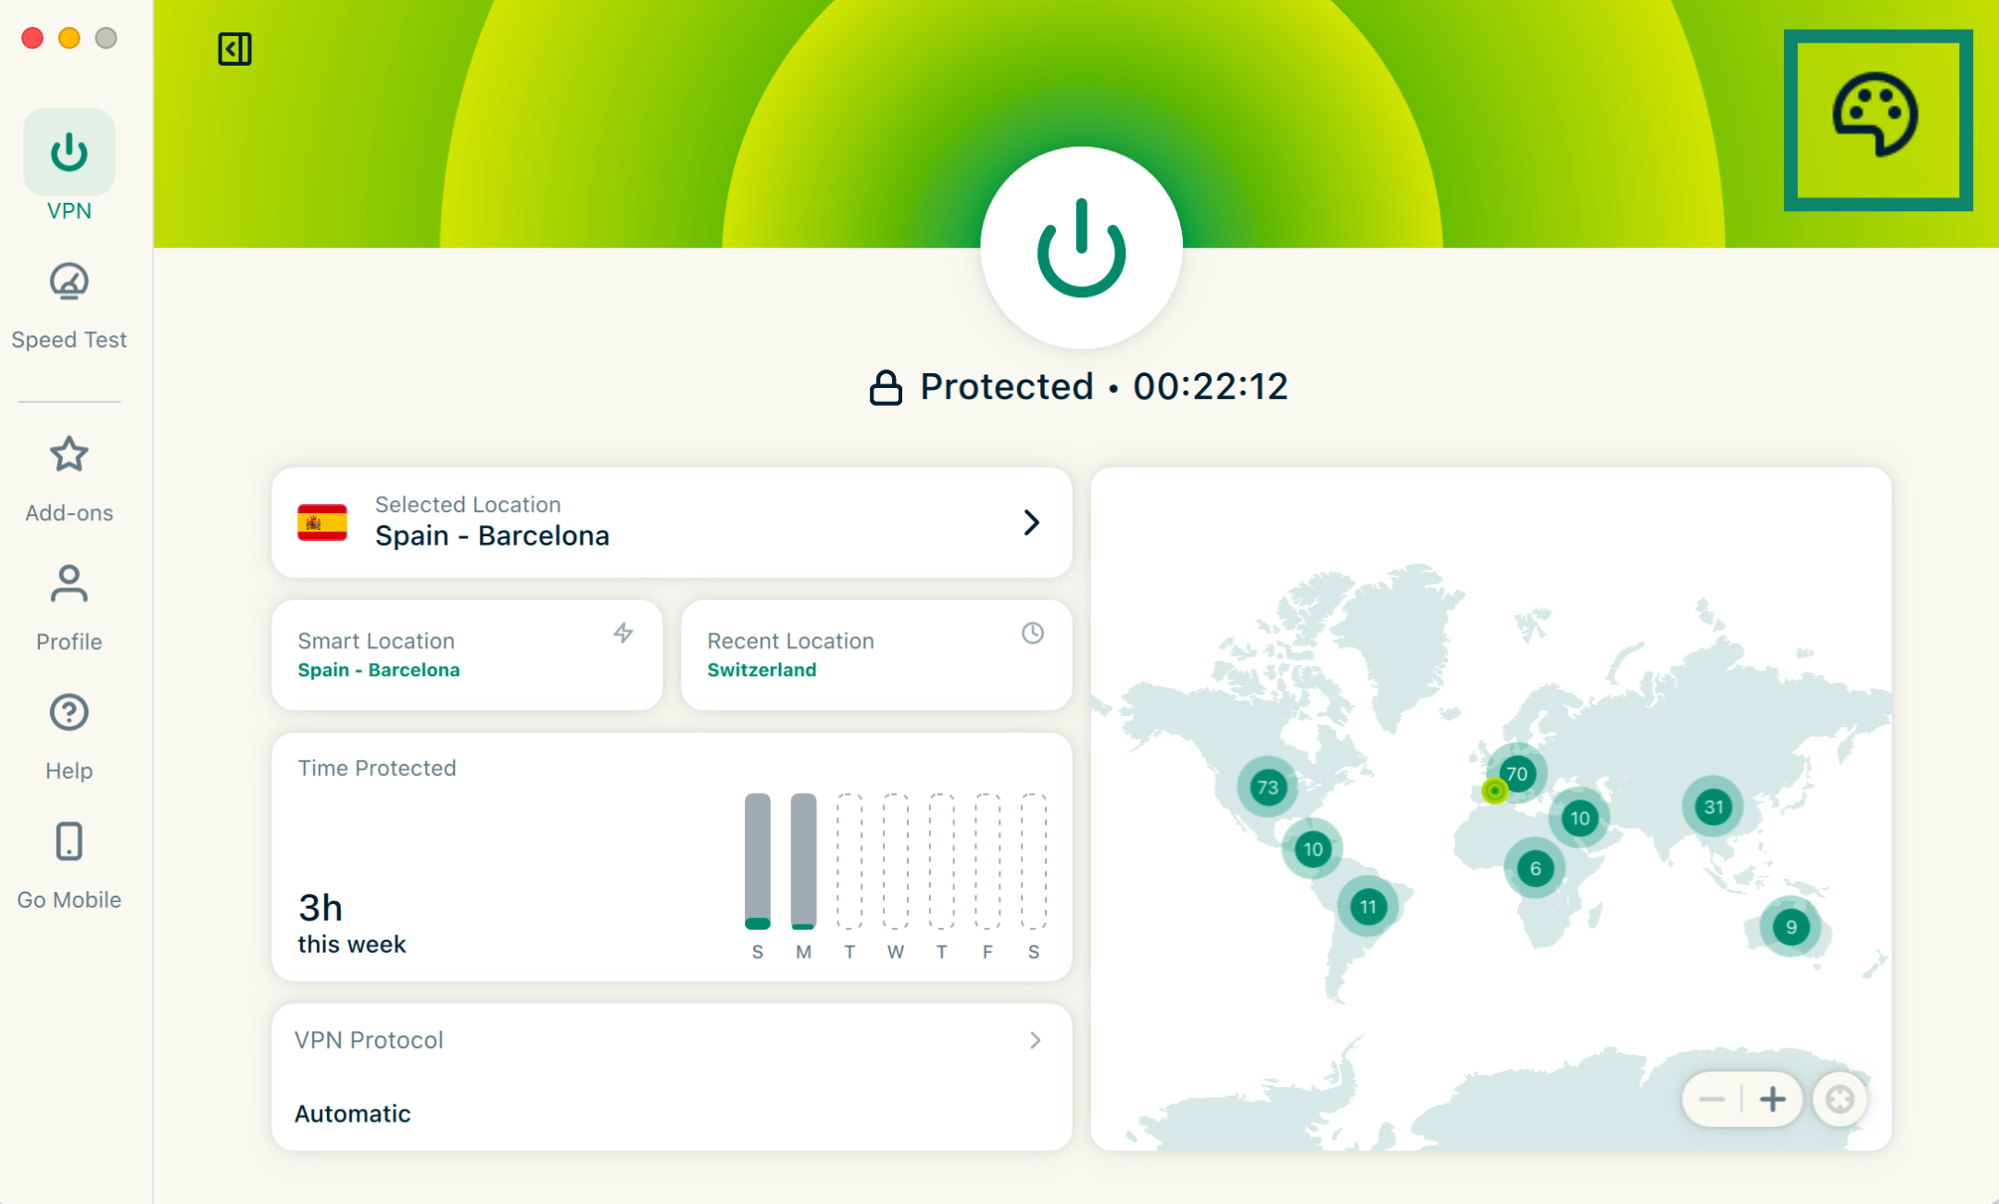This screenshot has height=1204, width=1999.
Task: Expand the VPN Protocol options
Action: point(1035,1040)
